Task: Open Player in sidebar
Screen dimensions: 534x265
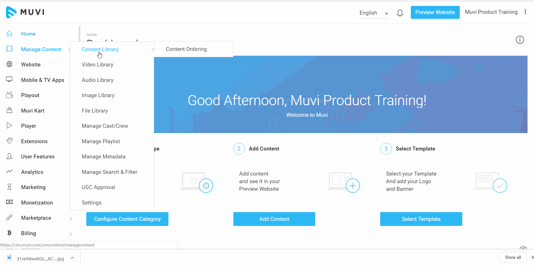Action: (x=29, y=126)
